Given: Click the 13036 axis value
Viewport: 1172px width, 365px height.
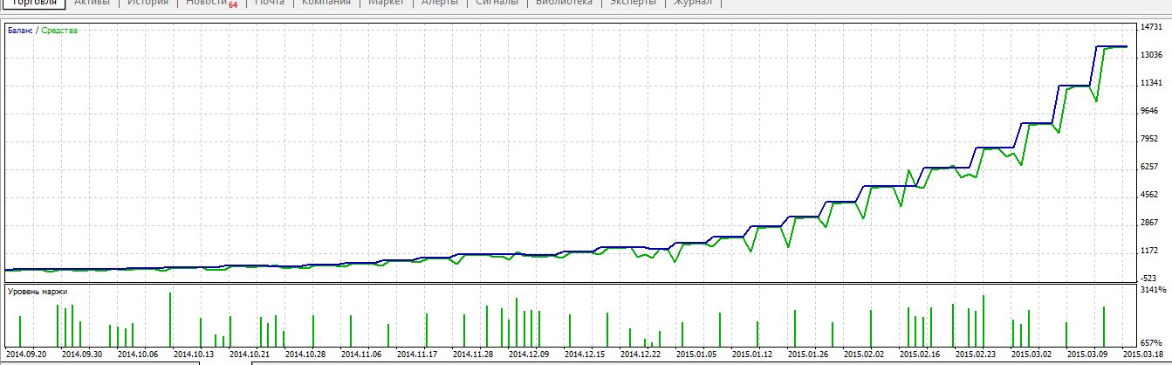Looking at the screenshot, I should tap(1152, 55).
